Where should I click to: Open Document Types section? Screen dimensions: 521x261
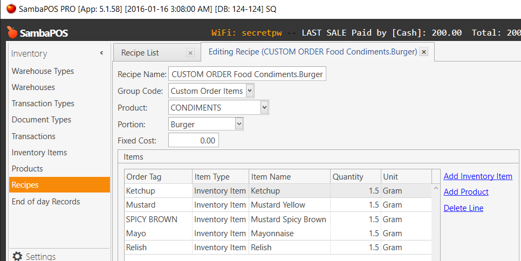(x=42, y=120)
